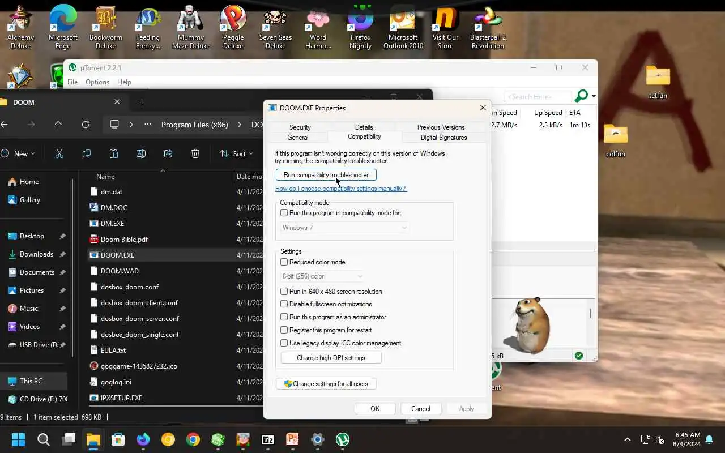
Task: Open Bookworm Deluxe desktop shortcut
Action: click(105, 27)
